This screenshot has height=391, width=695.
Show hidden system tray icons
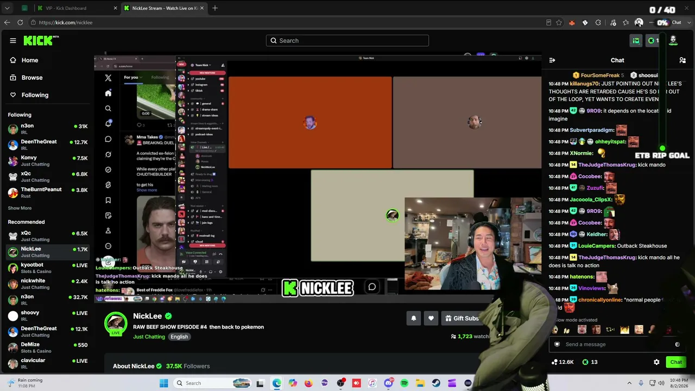coord(629,383)
